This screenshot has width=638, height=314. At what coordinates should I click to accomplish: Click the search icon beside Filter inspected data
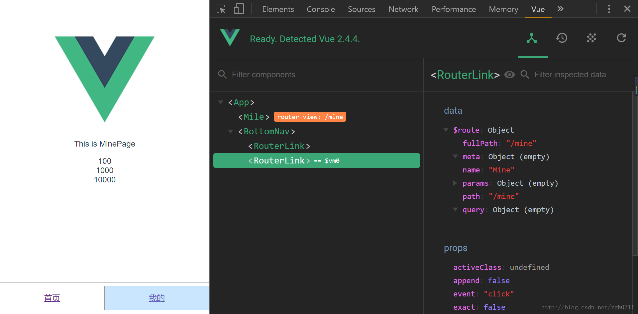(x=525, y=75)
